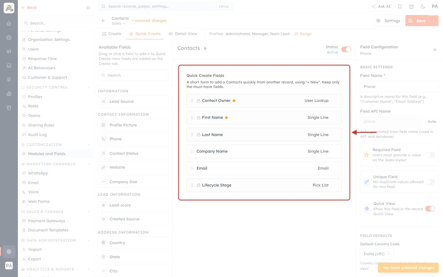Image resolution: width=443 pixels, height=277 pixels.
Task: Collapse the Customization section
Action: coord(89,145)
